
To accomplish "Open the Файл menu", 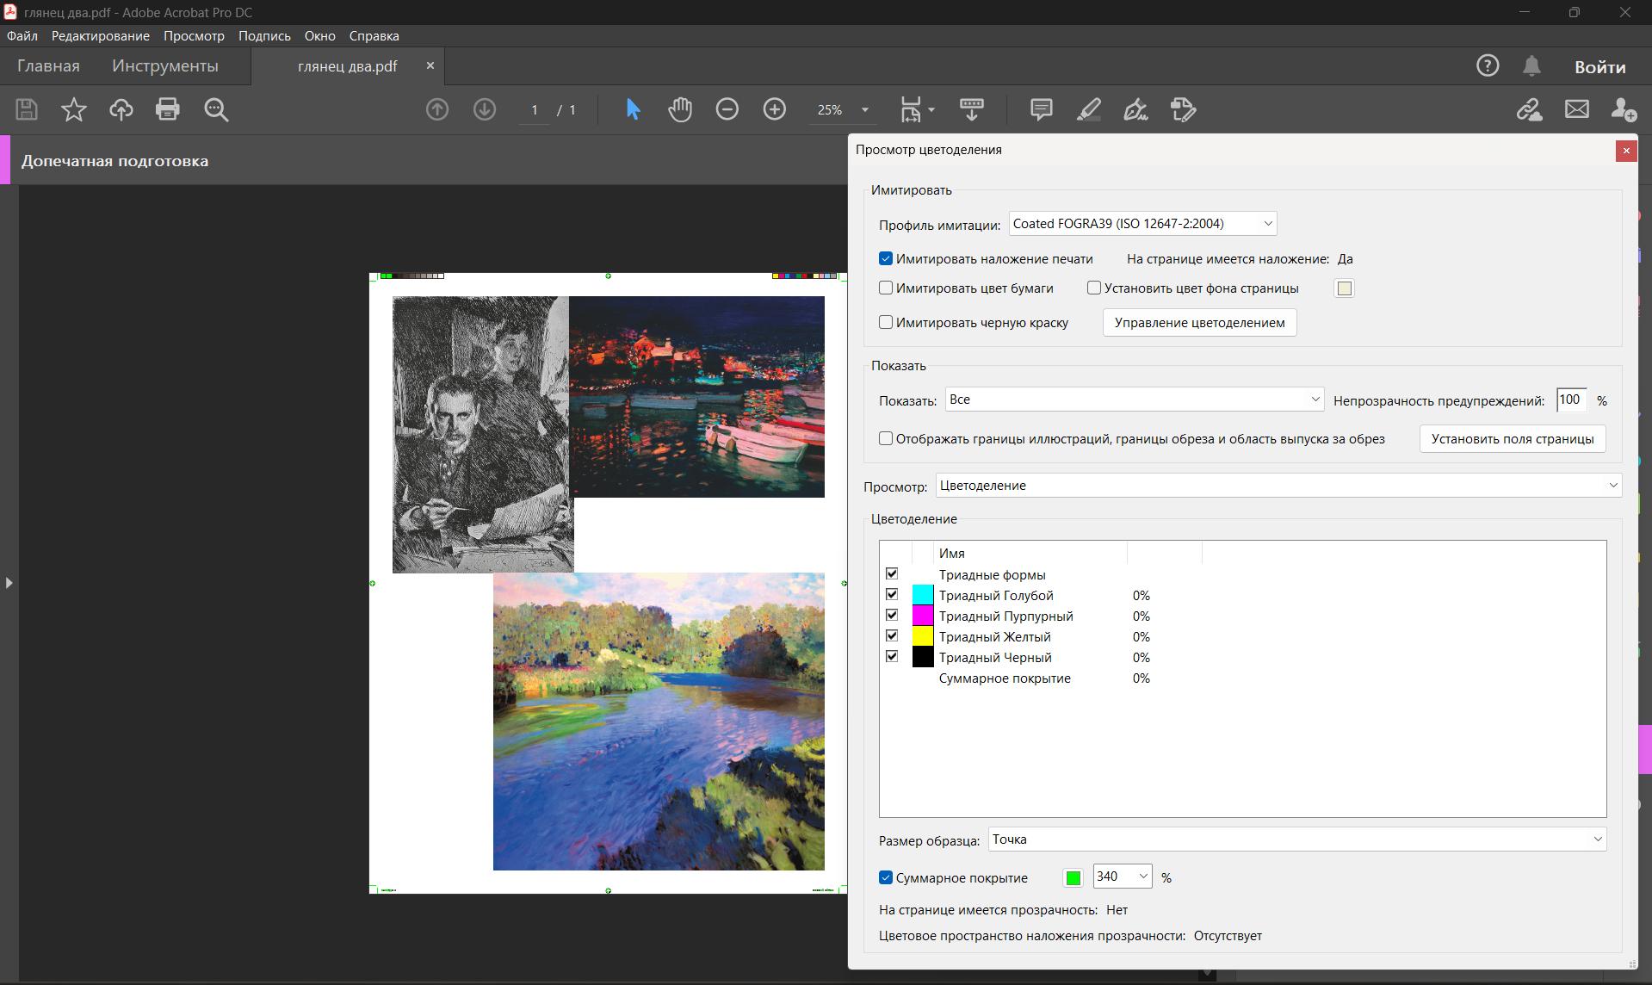I will [x=22, y=36].
